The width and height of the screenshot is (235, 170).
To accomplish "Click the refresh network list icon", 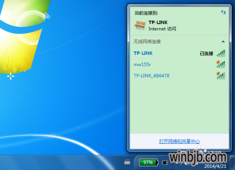I will 223,12.
